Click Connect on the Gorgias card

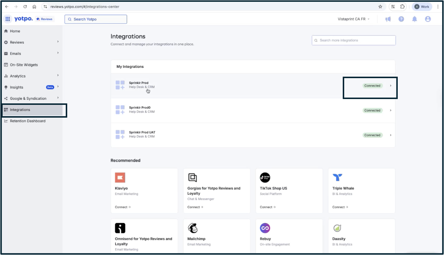195,207
